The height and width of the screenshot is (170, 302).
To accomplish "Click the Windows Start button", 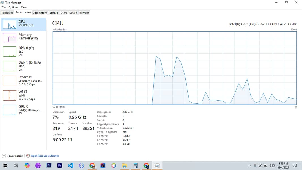I will tap(5, 165).
